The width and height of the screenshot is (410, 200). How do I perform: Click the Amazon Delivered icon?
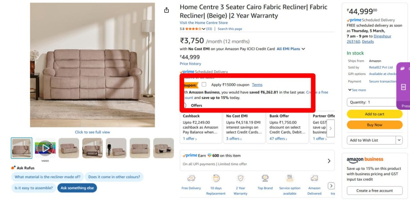(314, 178)
